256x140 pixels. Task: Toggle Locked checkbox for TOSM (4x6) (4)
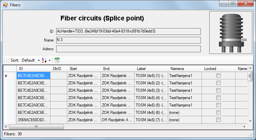(x=218, y=98)
